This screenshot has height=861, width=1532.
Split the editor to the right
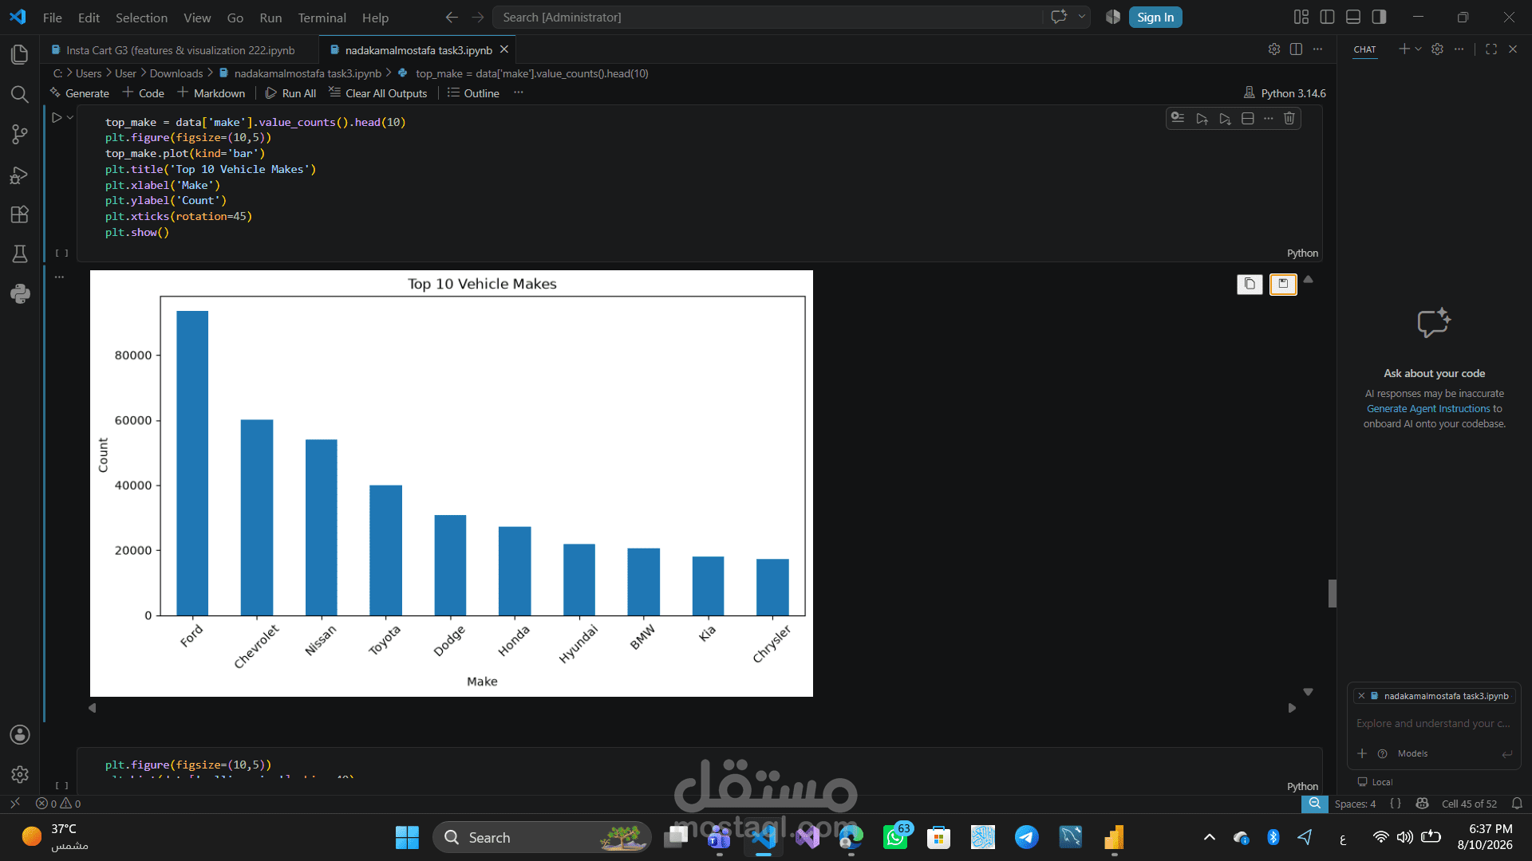(1296, 49)
